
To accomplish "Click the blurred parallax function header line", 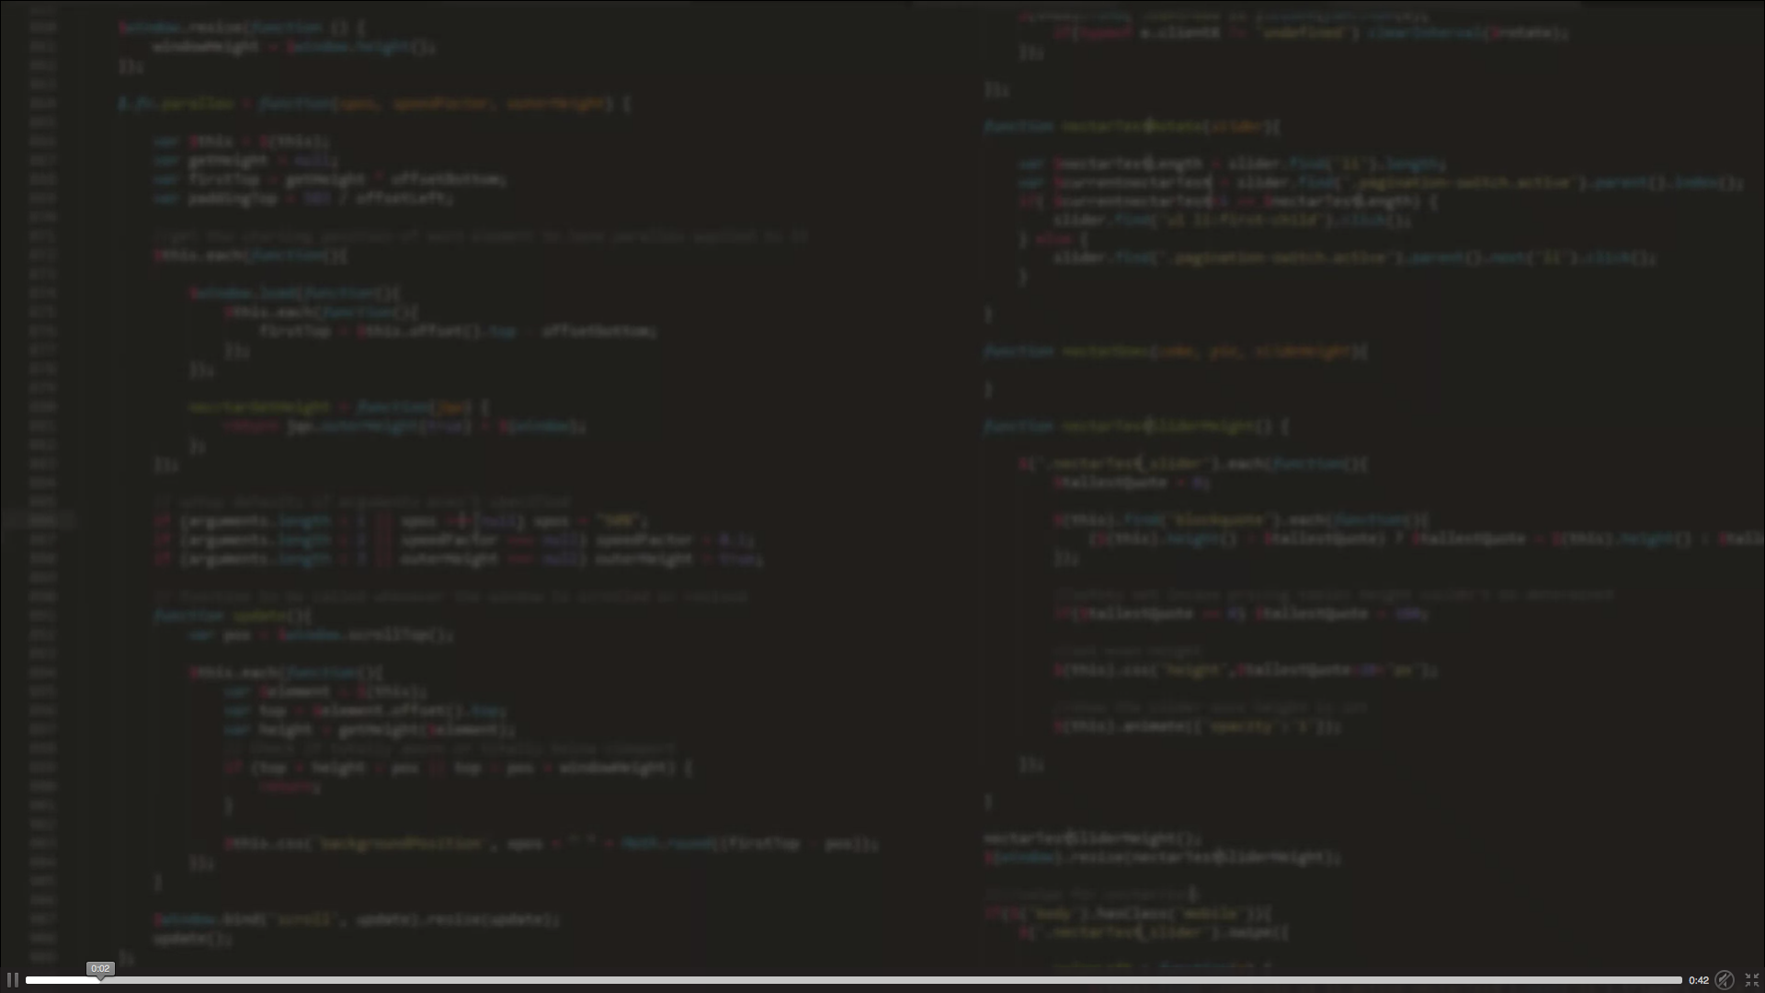I will tap(372, 104).
